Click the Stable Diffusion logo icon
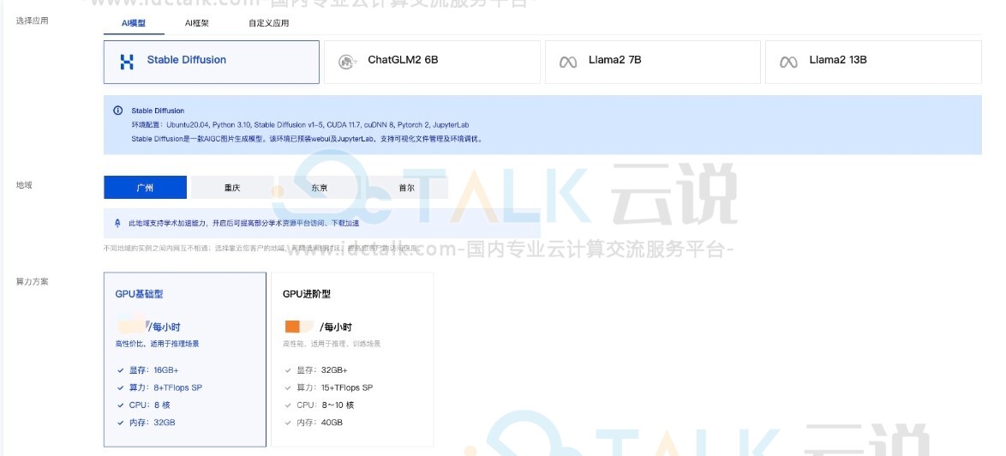 (127, 62)
